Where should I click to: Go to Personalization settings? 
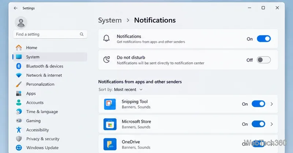tap(50, 84)
